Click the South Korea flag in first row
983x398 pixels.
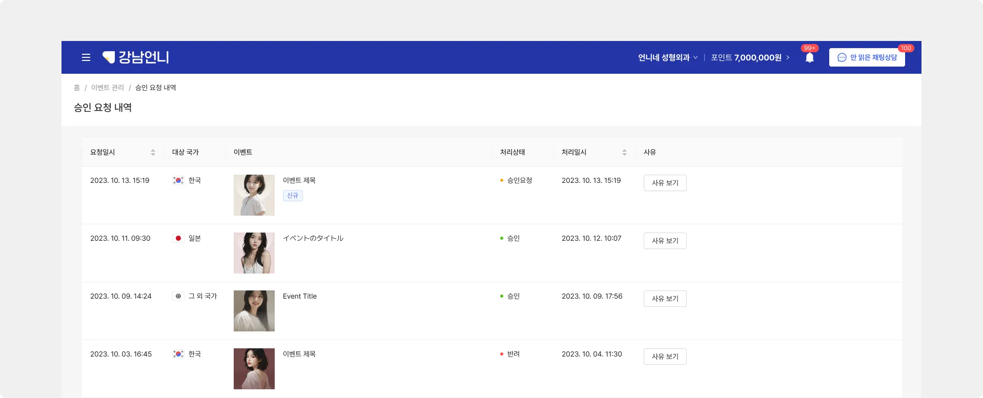(178, 180)
